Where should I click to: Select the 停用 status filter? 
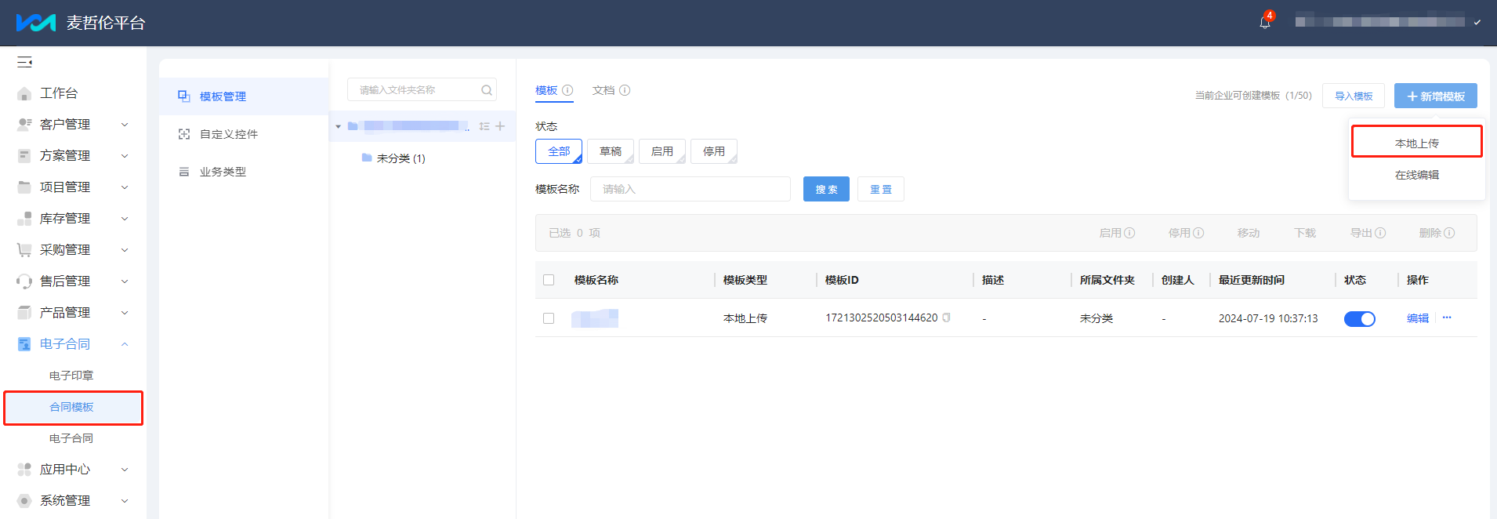(x=714, y=151)
